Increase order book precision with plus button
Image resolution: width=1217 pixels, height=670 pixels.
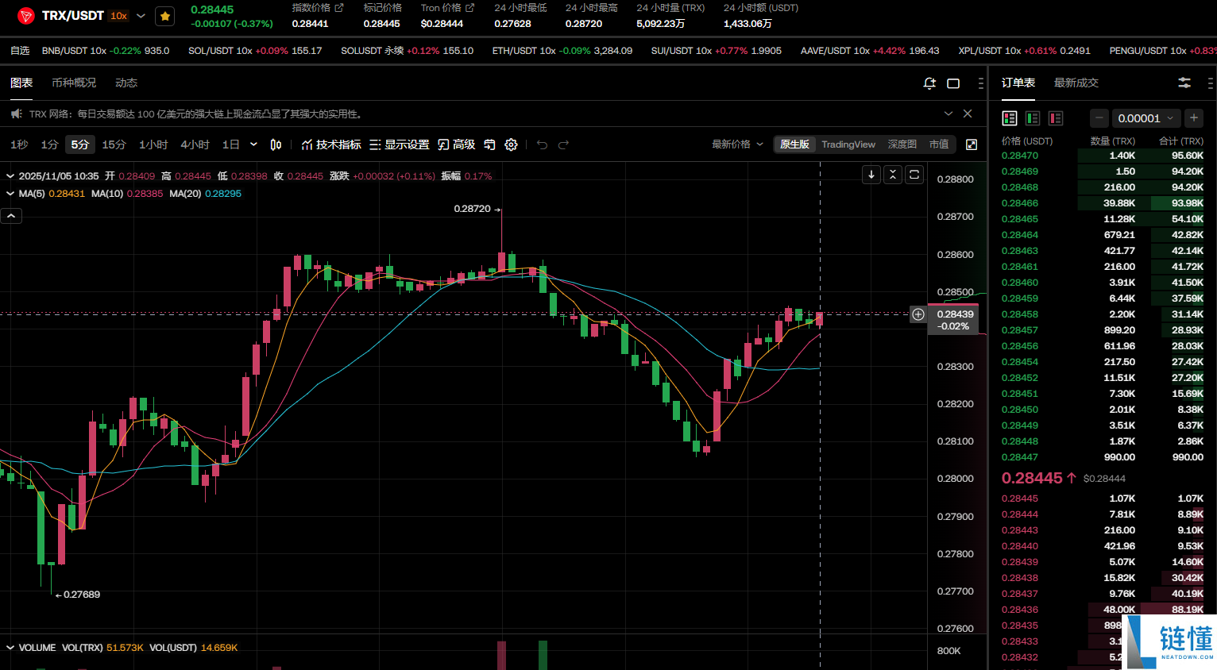point(1193,118)
